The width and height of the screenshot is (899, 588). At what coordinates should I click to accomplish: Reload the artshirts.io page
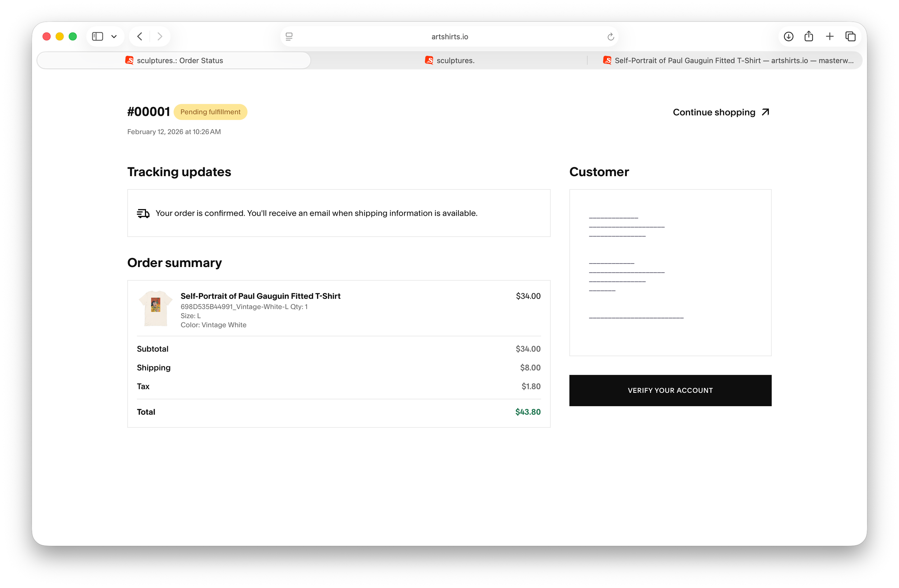pos(610,37)
